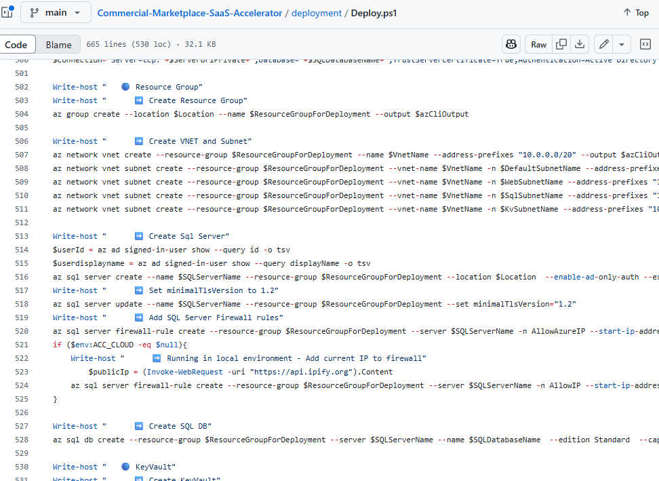This screenshot has height=481, width=659.
Task: Copy raw file contents icon
Action: coord(561,44)
